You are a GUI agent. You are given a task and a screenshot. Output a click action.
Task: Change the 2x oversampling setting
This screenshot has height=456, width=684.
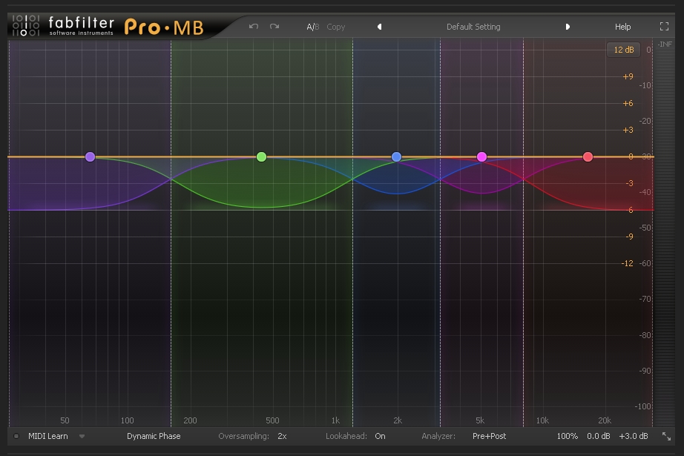point(282,436)
